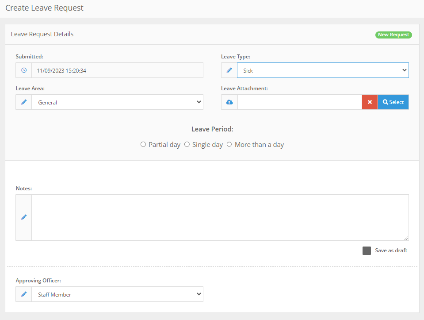Click the pencil icon beside Leave Type

229,70
